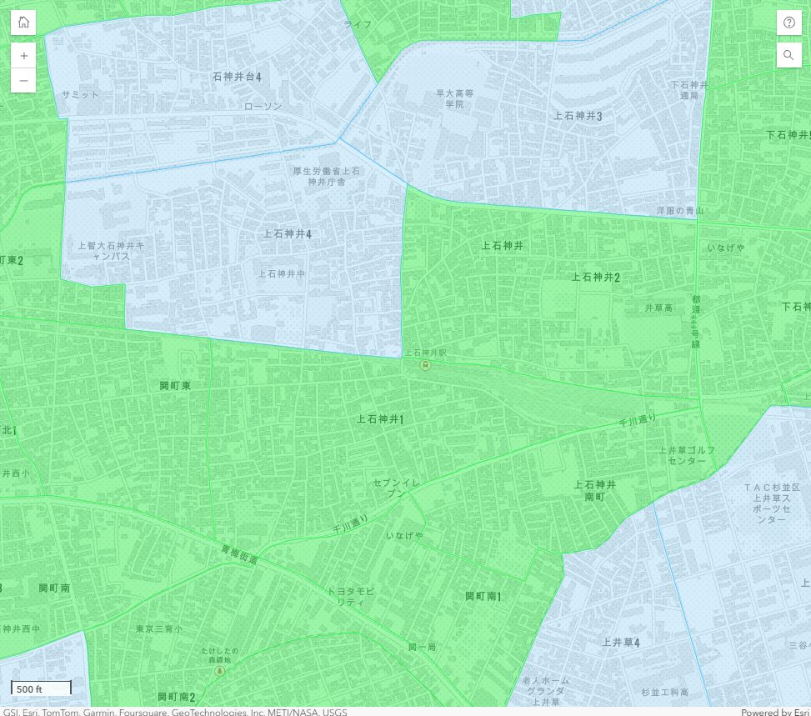Click the 上石神井南町 area label
811x716 pixels.
pos(595,490)
